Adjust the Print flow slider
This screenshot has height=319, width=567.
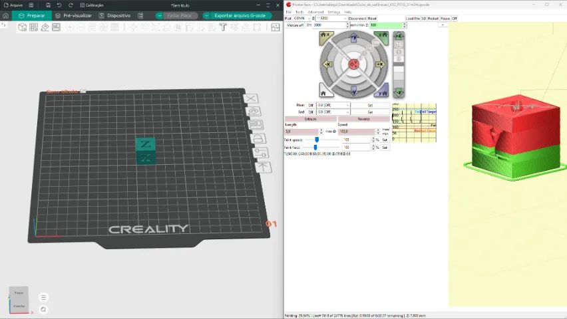click(x=315, y=148)
